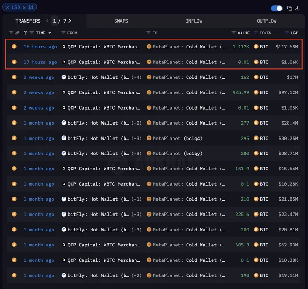Open the OUTFLOW tab

click(x=266, y=21)
